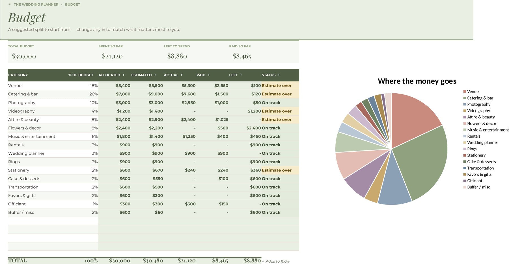Screen dimensions: 509x264
Task: Click the '% OF BUDGET' column header
Action: coord(81,75)
